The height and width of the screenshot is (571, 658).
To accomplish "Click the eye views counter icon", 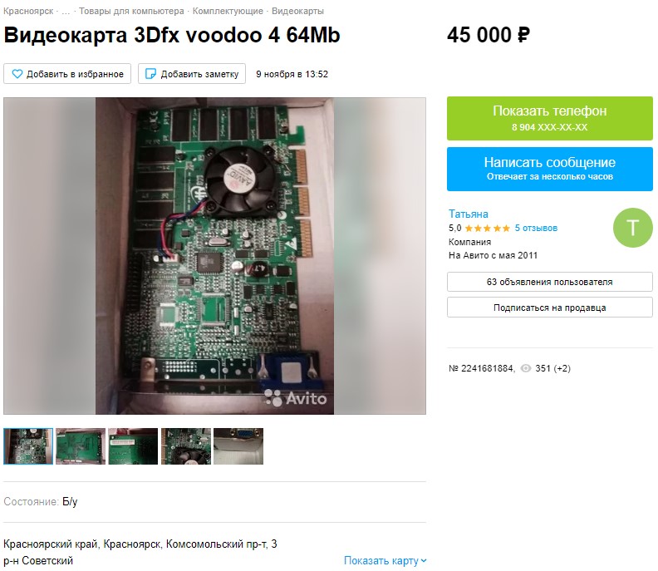I will (x=525, y=368).
